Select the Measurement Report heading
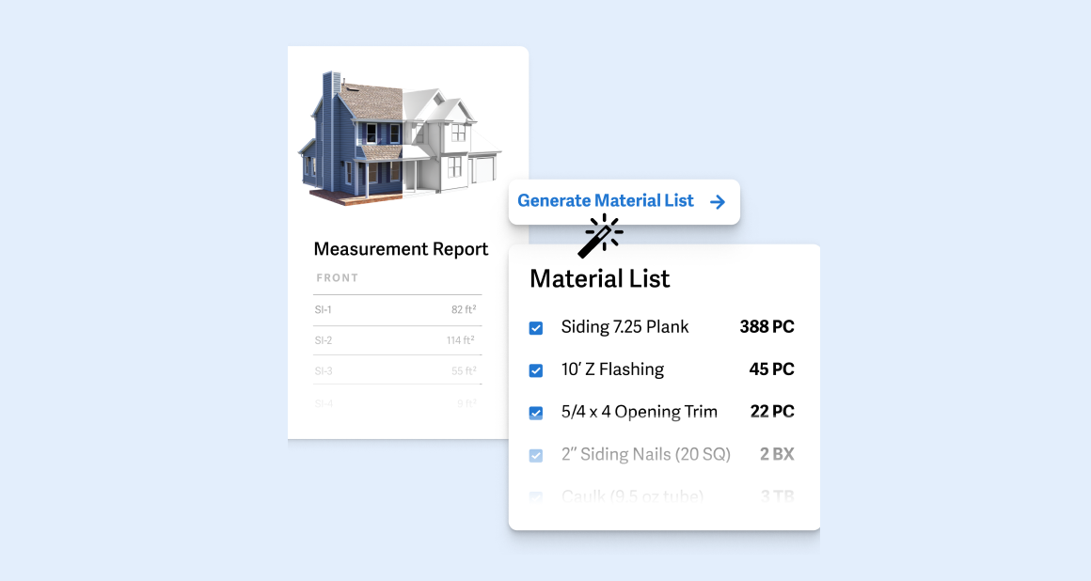This screenshot has width=1091, height=581. coord(401,248)
